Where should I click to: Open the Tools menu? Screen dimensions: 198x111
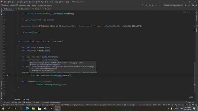(x=52, y=2)
